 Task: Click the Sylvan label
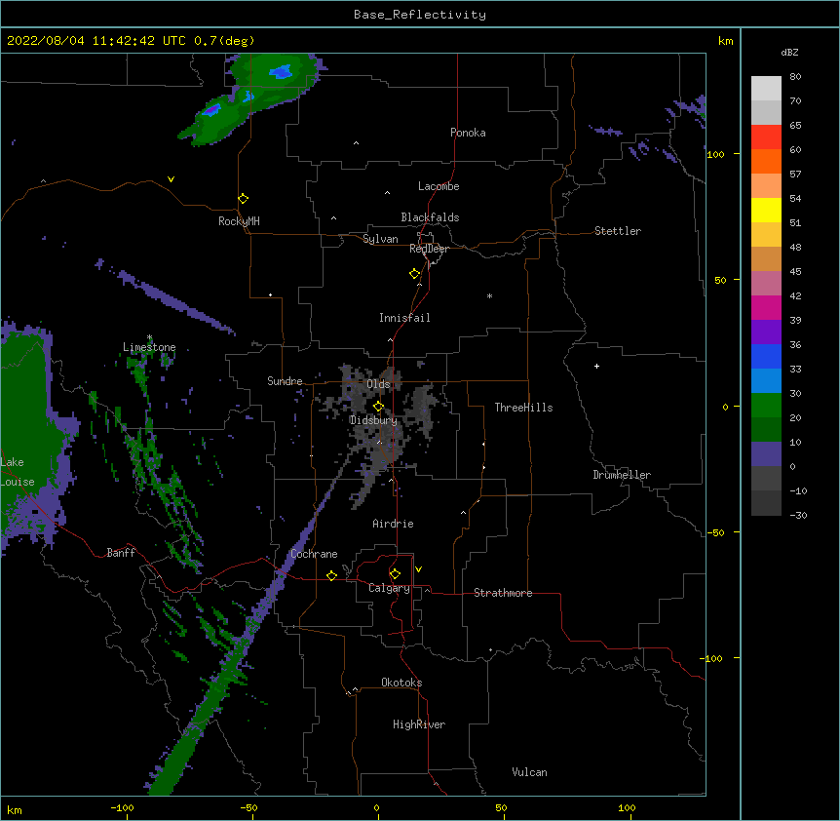click(x=380, y=239)
